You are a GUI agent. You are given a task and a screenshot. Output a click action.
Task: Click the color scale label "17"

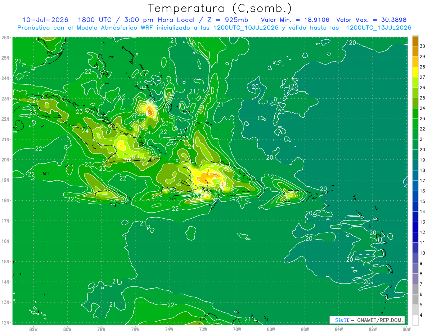click(x=423, y=181)
